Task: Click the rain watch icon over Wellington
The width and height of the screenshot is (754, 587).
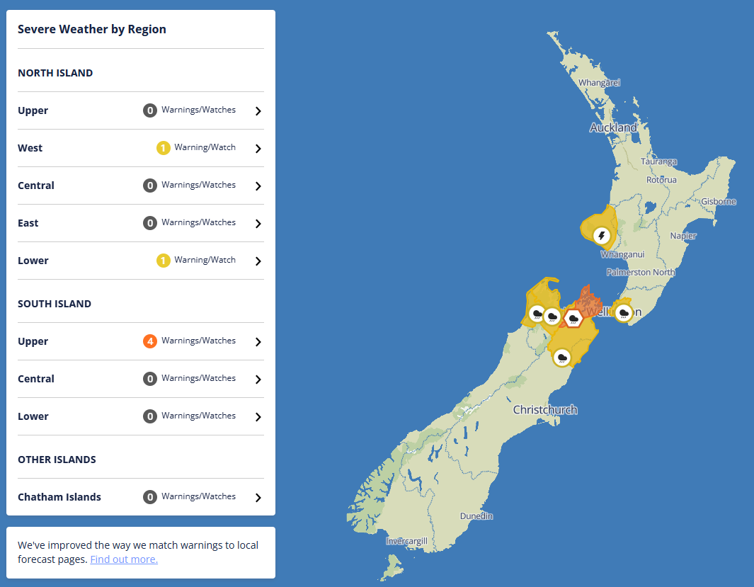Action: pyautogui.click(x=623, y=312)
